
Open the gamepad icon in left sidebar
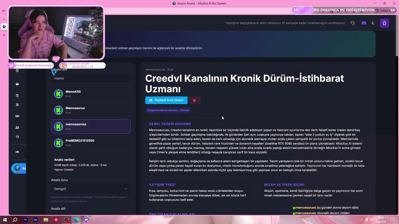point(17,152)
